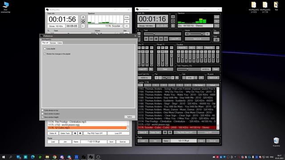Skip to previous track in dark player
285x160 pixels.
(161, 39)
